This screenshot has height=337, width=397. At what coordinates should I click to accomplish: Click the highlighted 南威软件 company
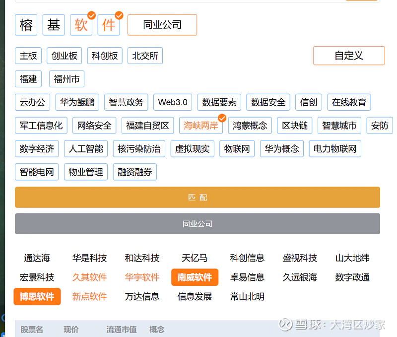(x=195, y=277)
